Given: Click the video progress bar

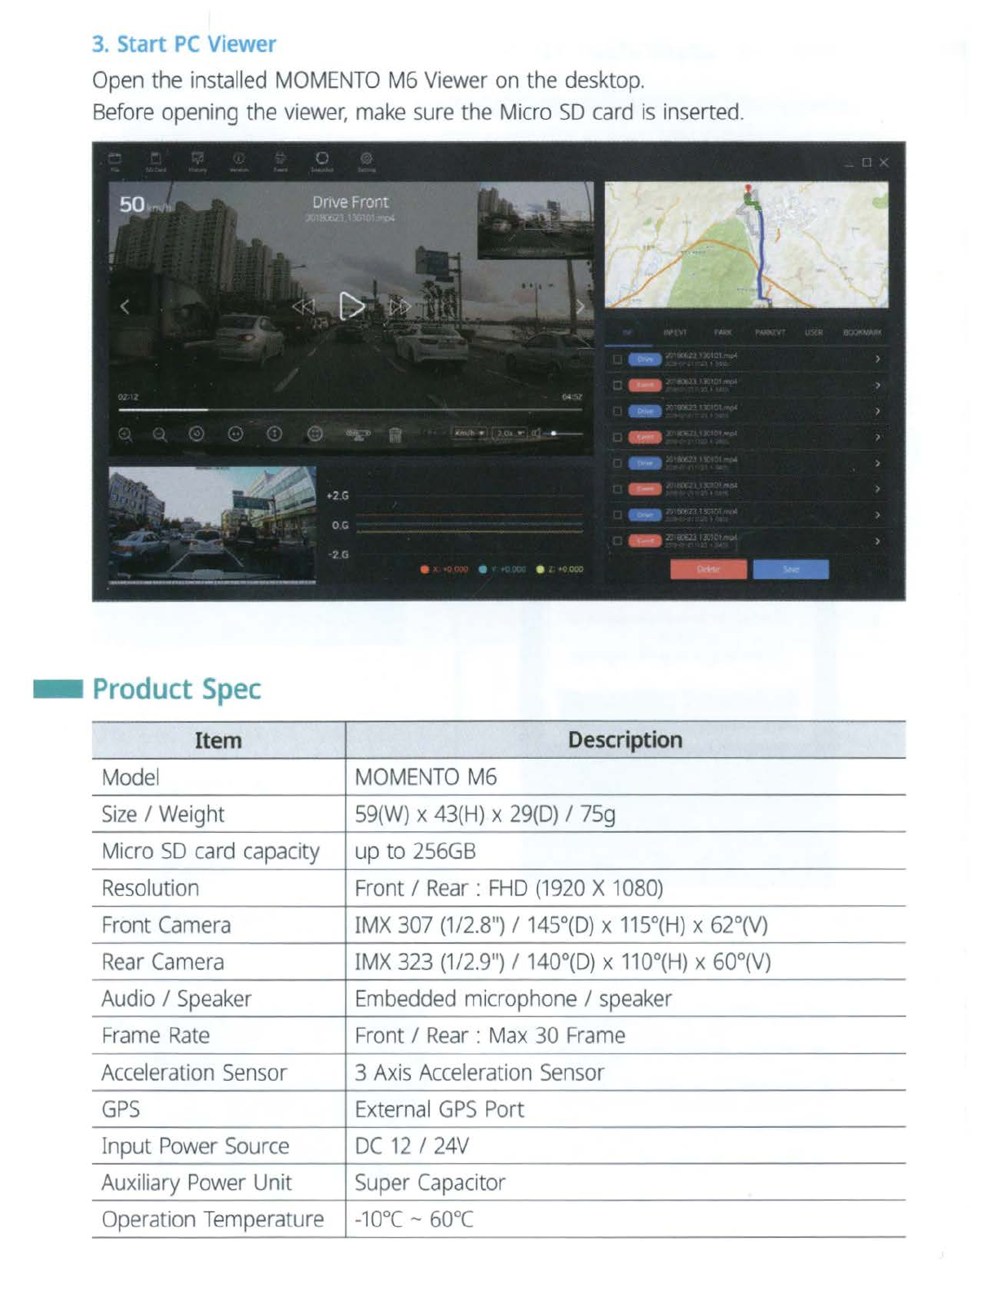Looking at the screenshot, I should coord(351,410).
